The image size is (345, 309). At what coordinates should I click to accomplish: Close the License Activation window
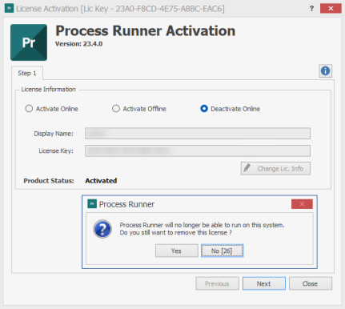(x=331, y=9)
